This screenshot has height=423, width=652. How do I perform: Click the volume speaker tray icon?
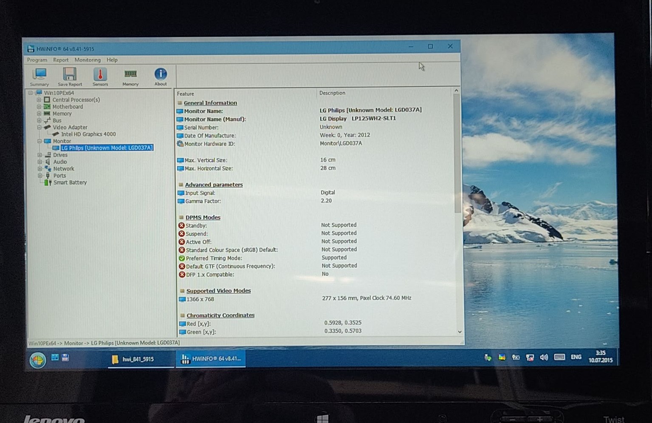544,358
